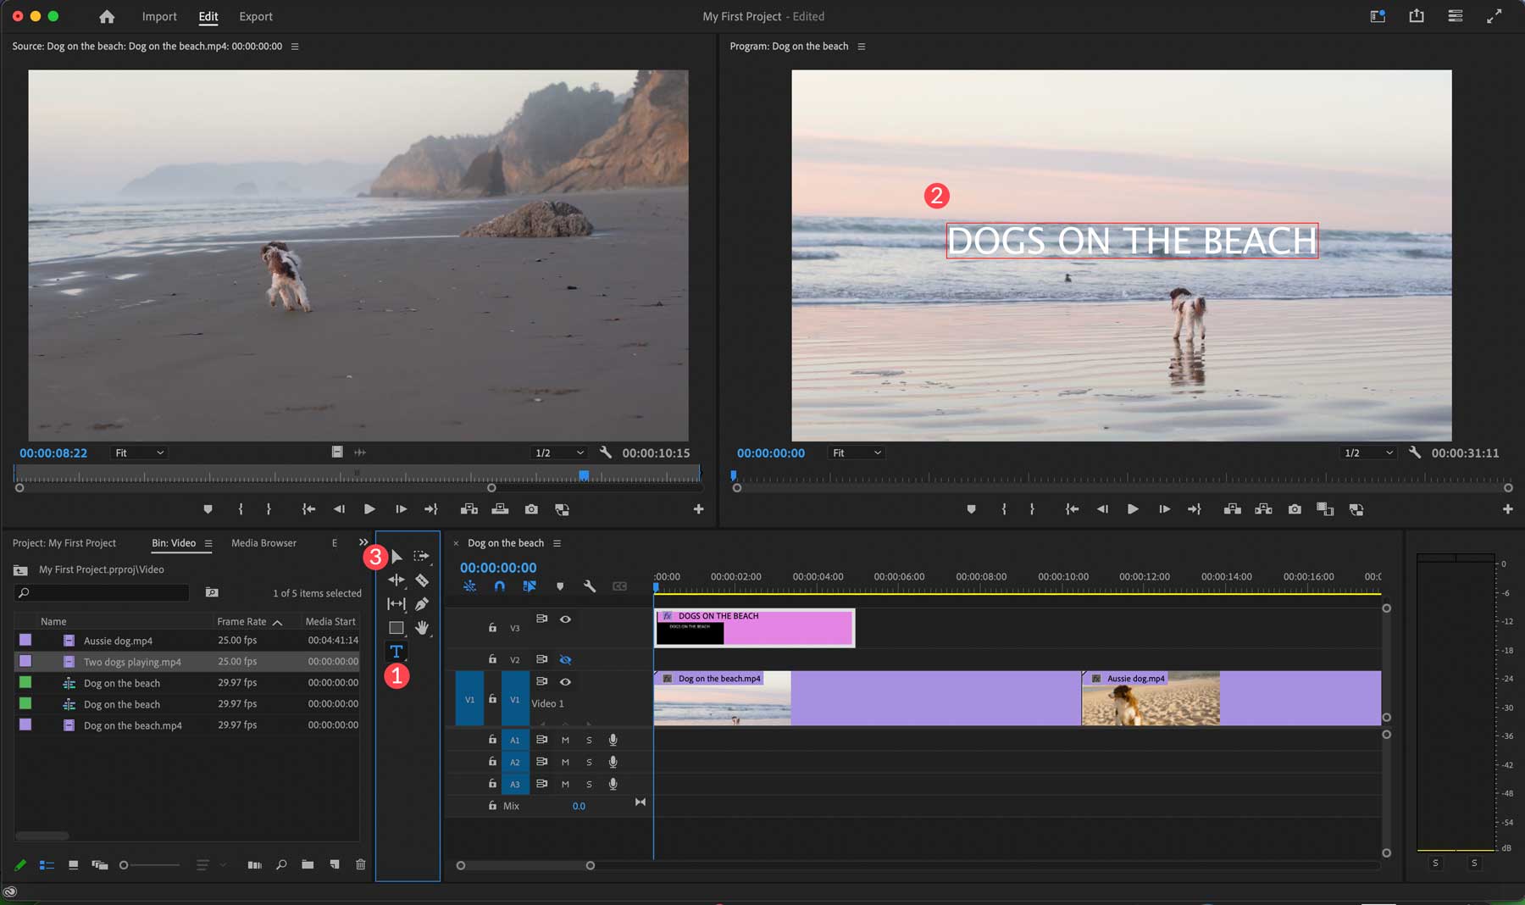Select the Hand tool
The height and width of the screenshot is (905, 1525).
click(424, 629)
